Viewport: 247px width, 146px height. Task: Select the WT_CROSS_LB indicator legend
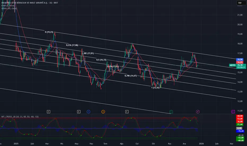coord(20,117)
